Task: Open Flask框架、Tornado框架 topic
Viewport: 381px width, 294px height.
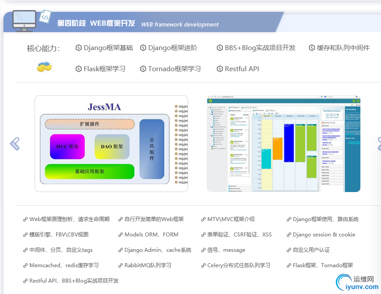Action: (323, 265)
